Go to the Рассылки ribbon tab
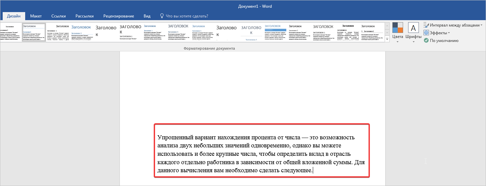Image resolution: width=486 pixels, height=186 pixels. coord(85,16)
